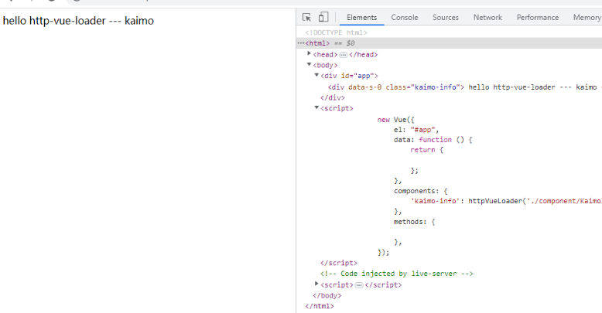
Task: Collapse the body element node
Action: (309, 64)
